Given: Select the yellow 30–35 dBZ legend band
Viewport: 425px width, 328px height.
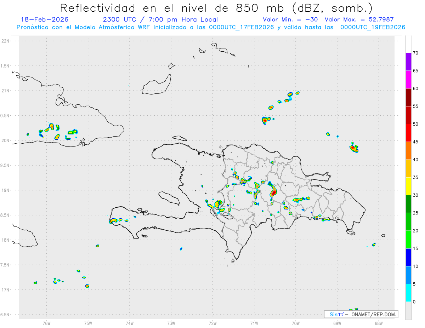Looking at the screenshot, I should (x=408, y=186).
